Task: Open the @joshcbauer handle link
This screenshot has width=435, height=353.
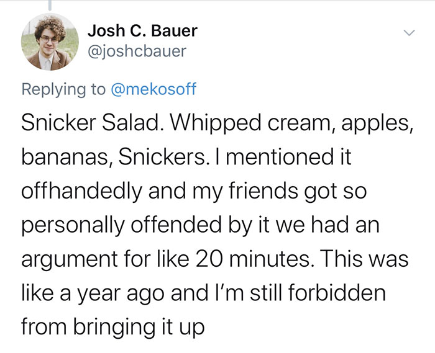Action: point(137,51)
